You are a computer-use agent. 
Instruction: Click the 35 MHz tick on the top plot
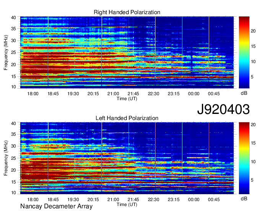click(14, 29)
